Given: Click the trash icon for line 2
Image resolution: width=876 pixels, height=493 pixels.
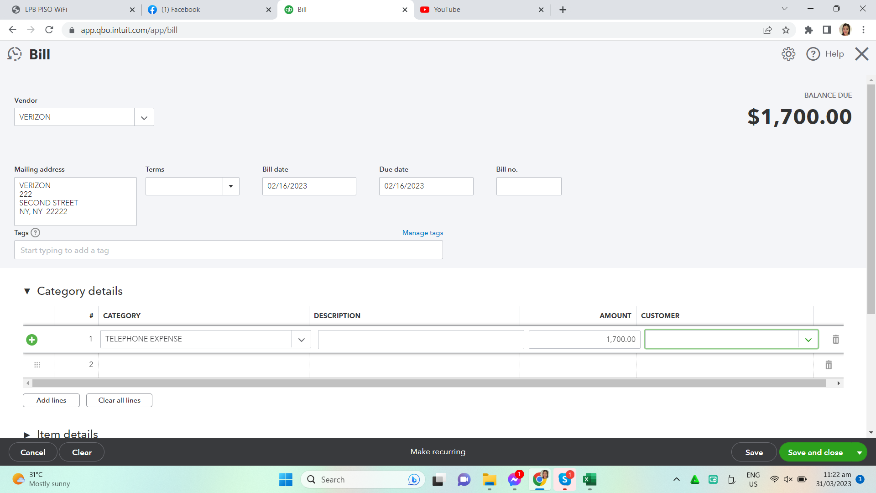Looking at the screenshot, I should pos(829,365).
